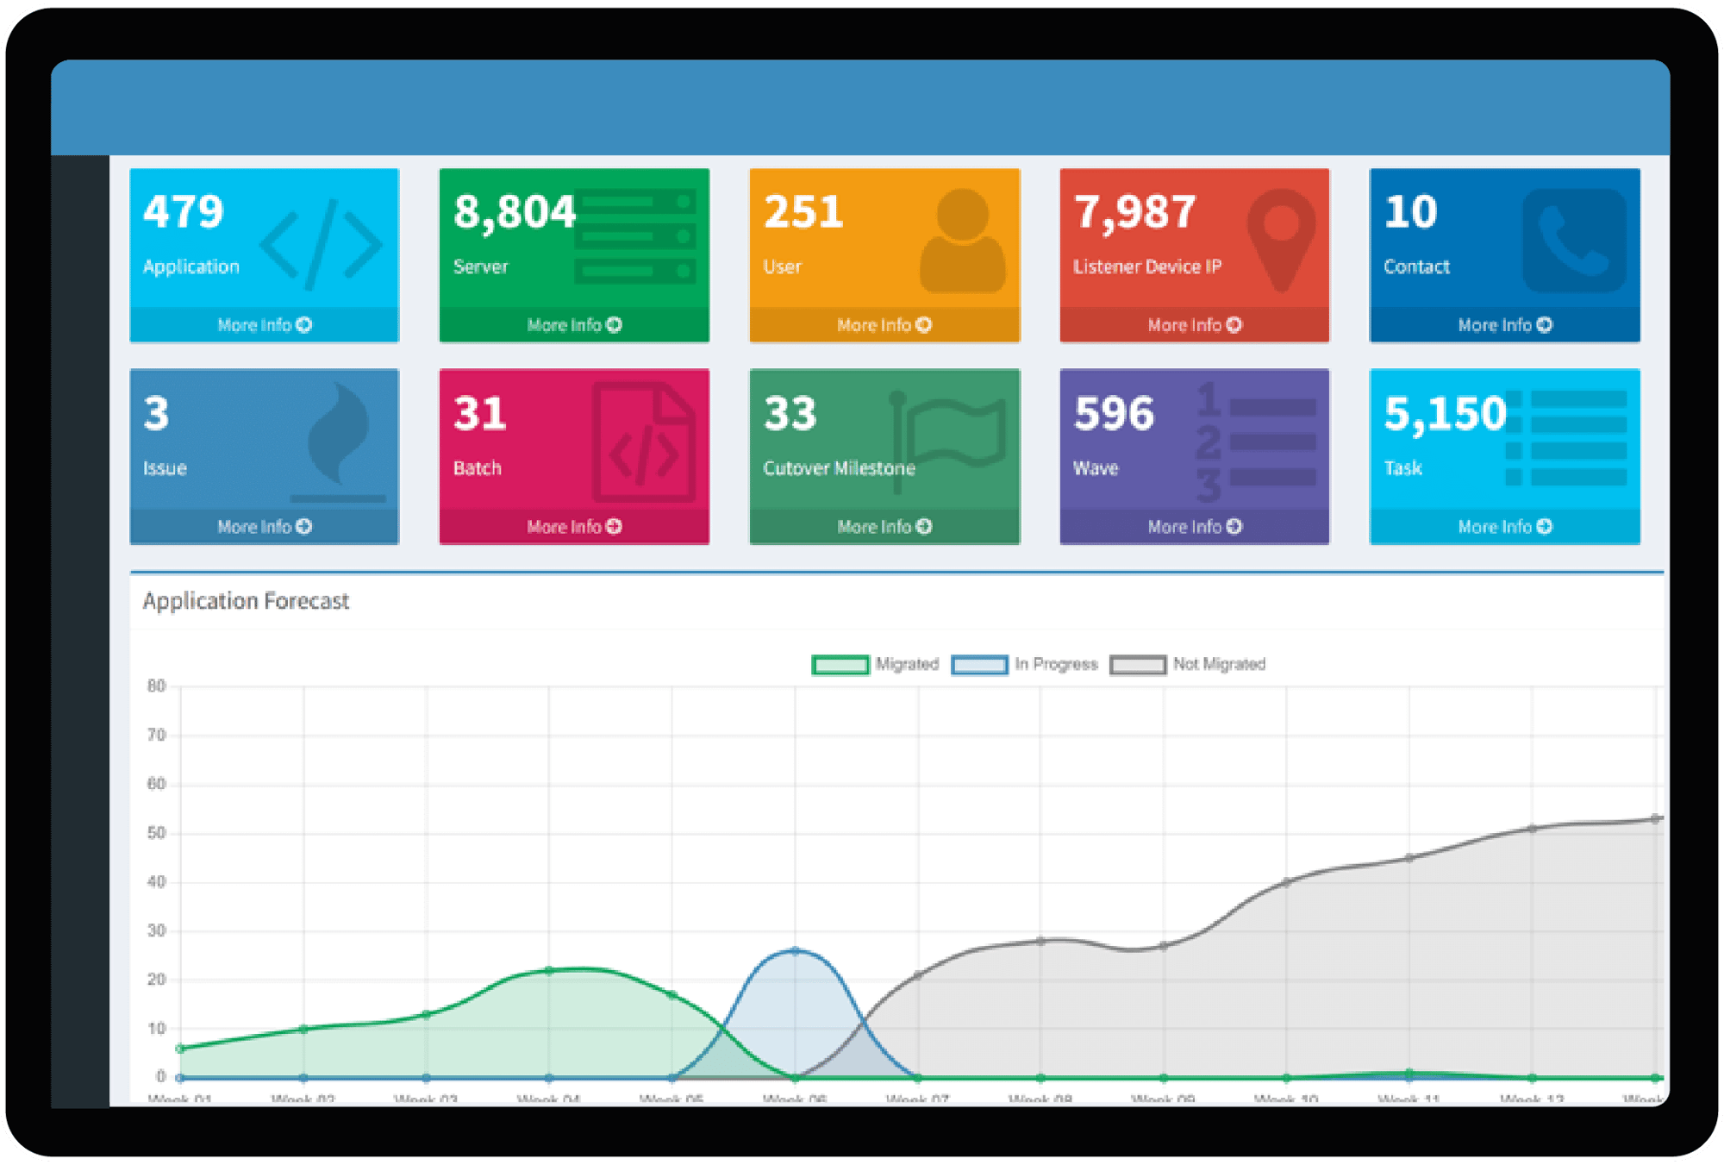Image resolution: width=1724 pixels, height=1165 pixels.
Task: Click the Issue flame icon
Action: [x=339, y=442]
